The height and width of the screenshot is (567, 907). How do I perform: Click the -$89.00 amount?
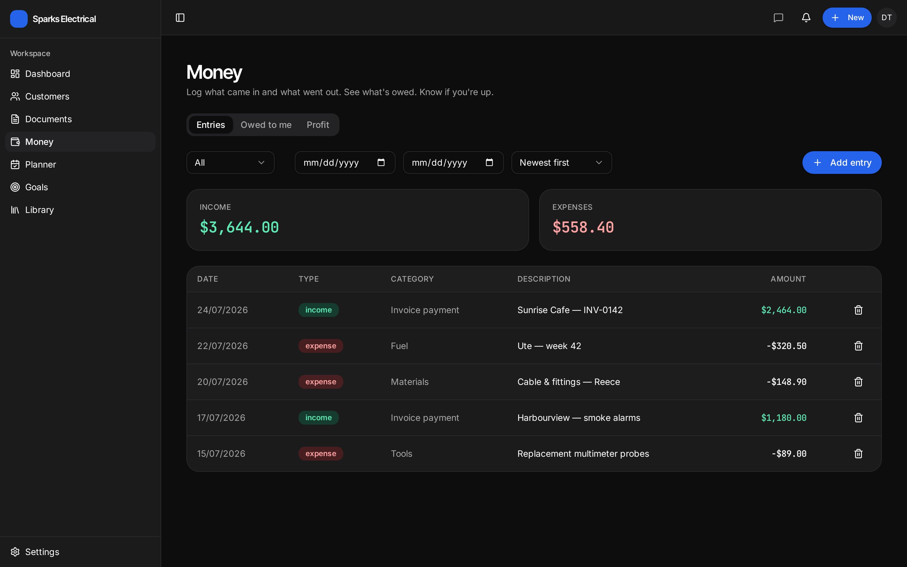coord(789,454)
